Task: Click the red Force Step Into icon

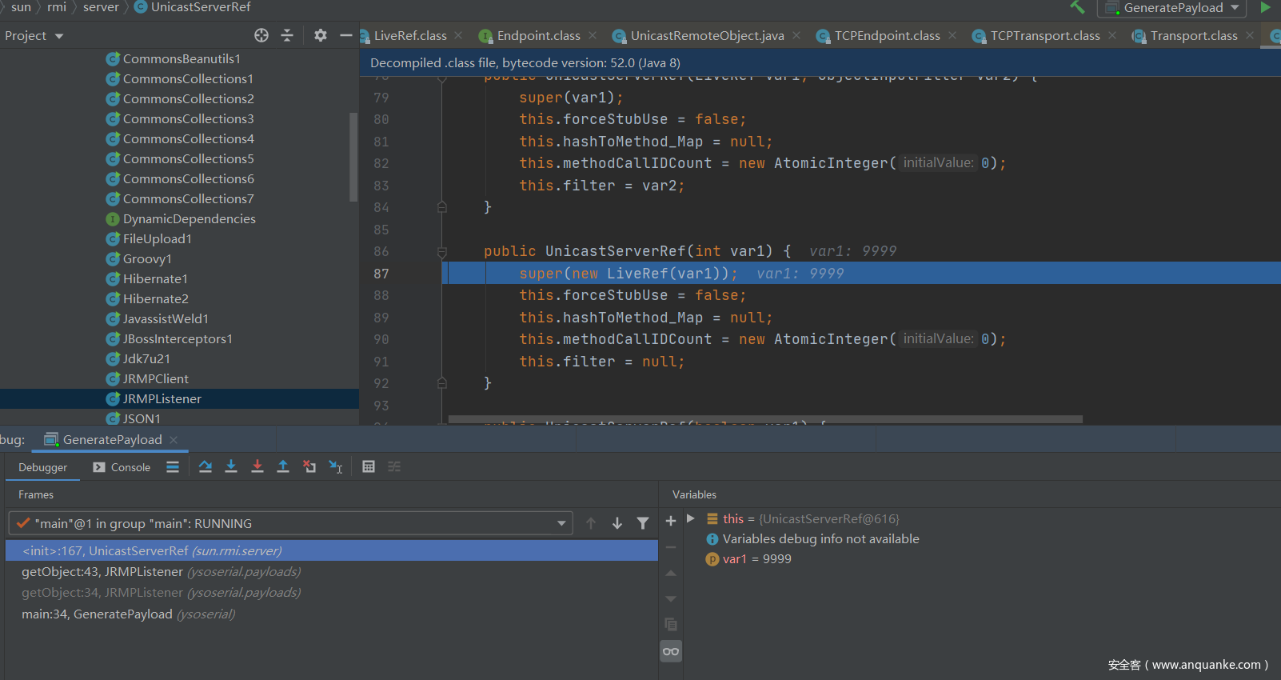Action: click(257, 466)
